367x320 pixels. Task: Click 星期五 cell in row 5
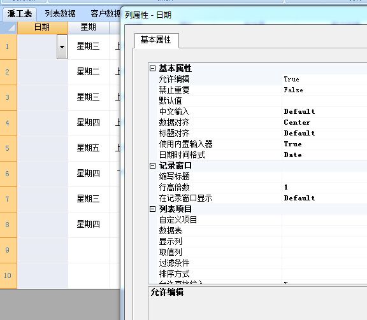coord(89,148)
